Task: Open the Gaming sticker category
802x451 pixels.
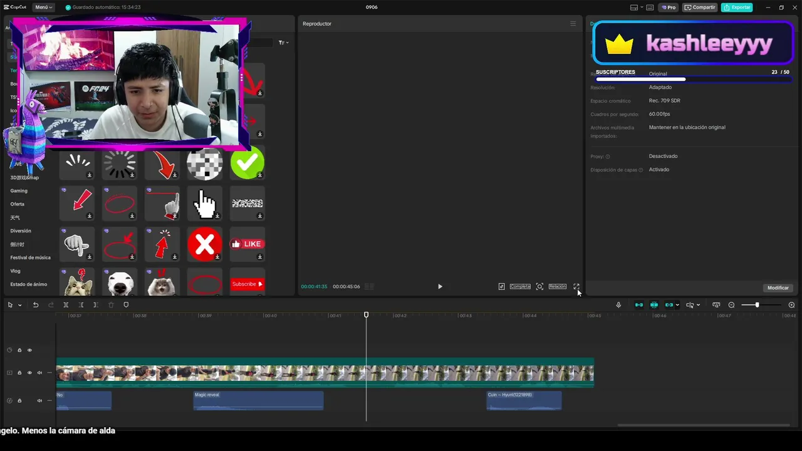Action: tap(19, 190)
